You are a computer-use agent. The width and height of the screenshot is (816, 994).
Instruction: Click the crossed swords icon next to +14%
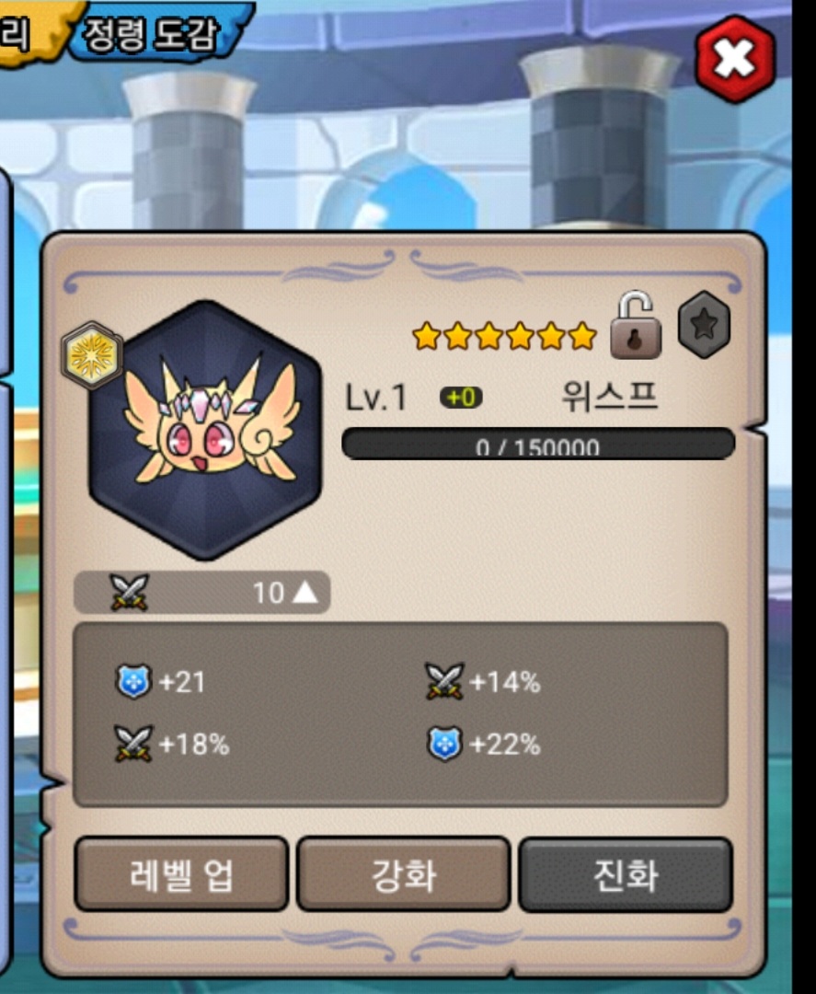(x=444, y=681)
